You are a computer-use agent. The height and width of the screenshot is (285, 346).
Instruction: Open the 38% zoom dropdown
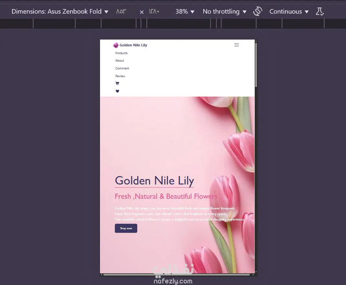click(185, 11)
